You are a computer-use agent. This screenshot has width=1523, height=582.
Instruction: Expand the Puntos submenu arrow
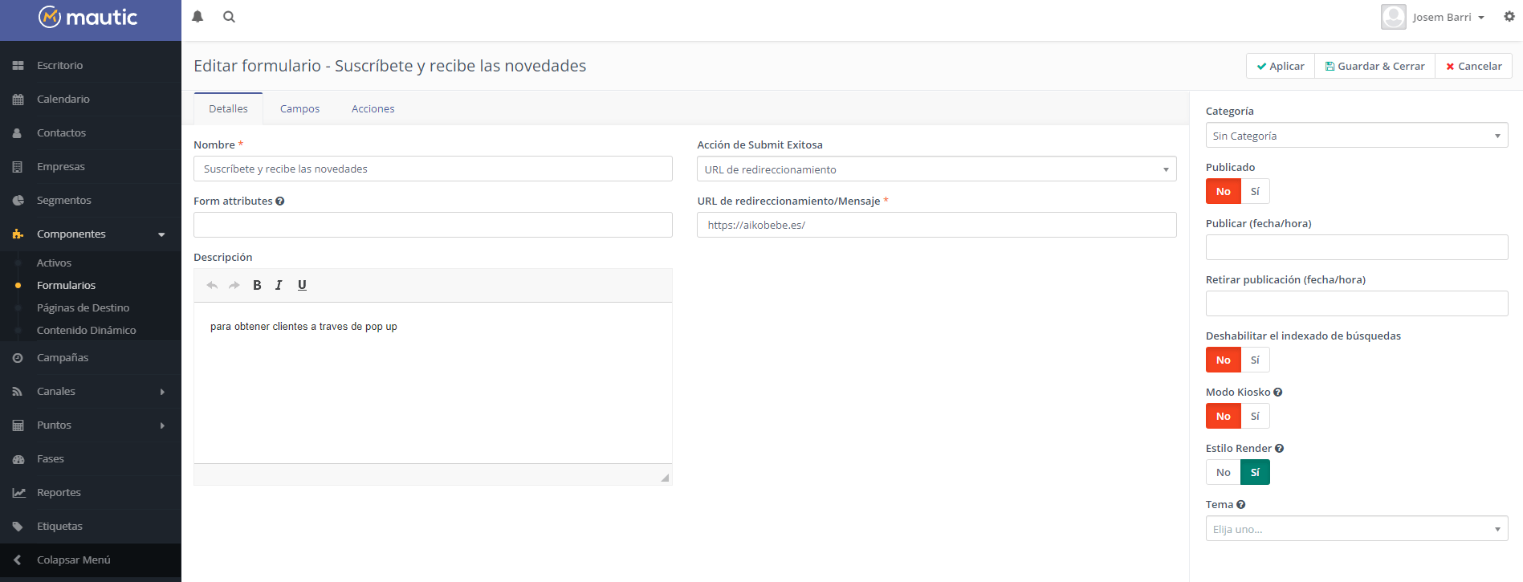click(x=162, y=425)
